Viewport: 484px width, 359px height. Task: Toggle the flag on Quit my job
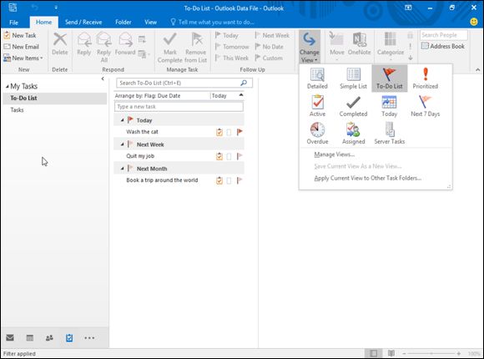tap(239, 156)
